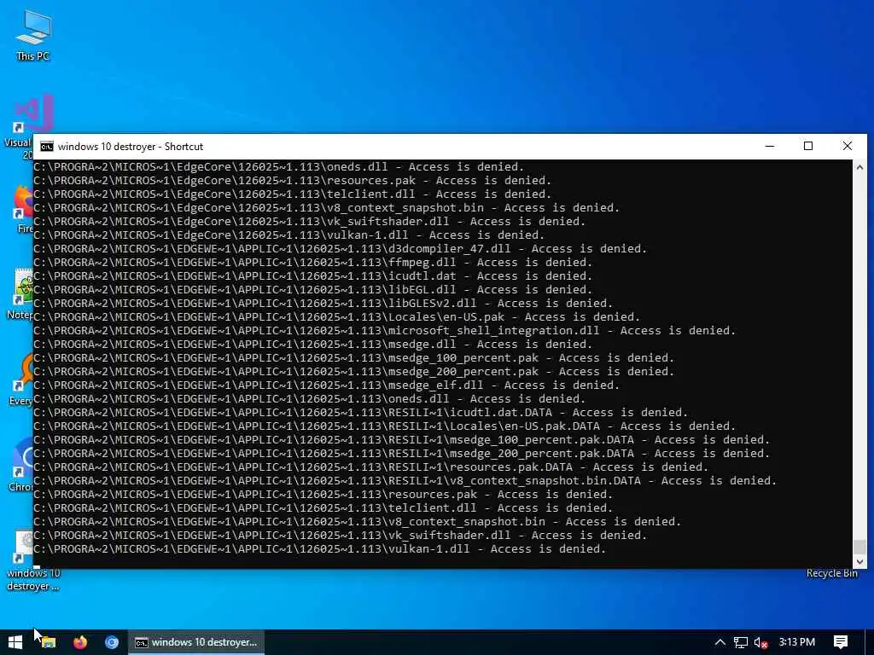Open the network status tray icon
Viewport: 874px width, 655px height.
pyautogui.click(x=740, y=642)
